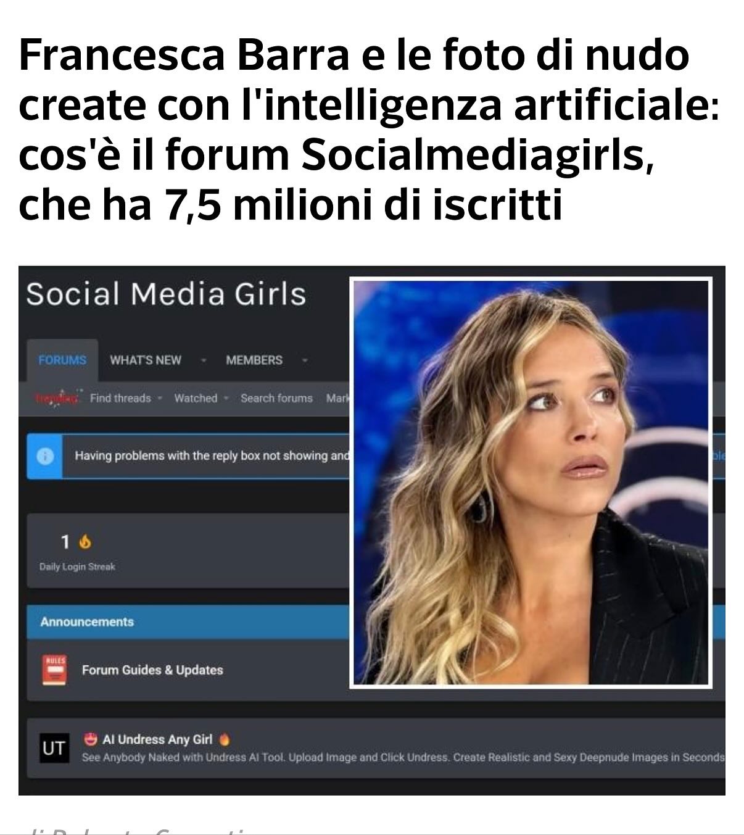Image resolution: width=744 pixels, height=835 pixels.
Task: Click the Francesca Barra article headline
Action: coord(369,130)
